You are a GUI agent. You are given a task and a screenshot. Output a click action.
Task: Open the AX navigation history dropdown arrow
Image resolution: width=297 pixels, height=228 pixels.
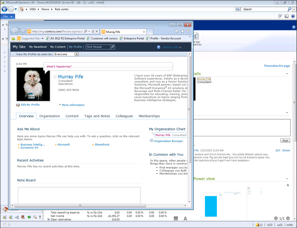pos(16,9)
